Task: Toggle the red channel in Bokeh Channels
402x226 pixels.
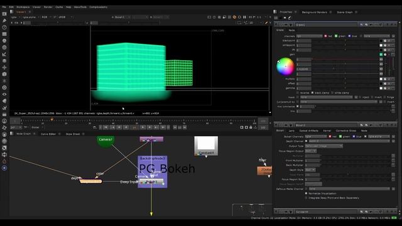Action: 330,137
